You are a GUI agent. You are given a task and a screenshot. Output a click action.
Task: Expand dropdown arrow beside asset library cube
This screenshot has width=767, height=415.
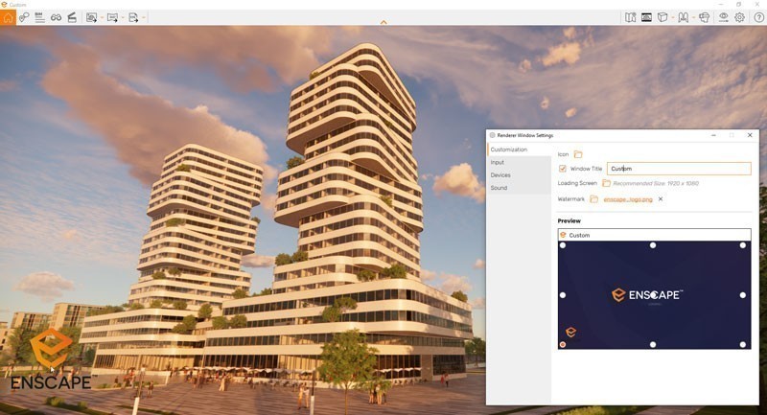(x=673, y=17)
